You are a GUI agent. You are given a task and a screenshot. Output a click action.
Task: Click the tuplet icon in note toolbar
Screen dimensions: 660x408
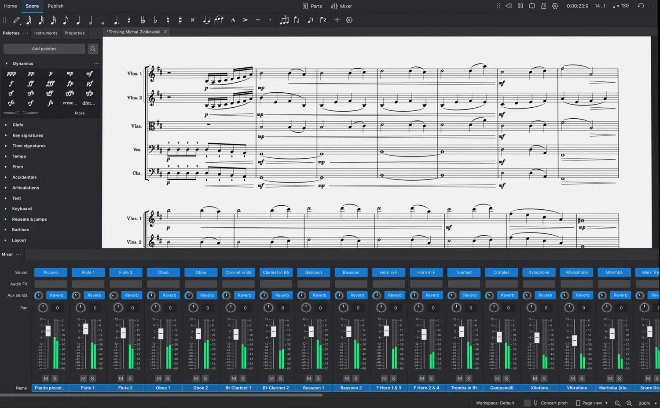click(284, 20)
